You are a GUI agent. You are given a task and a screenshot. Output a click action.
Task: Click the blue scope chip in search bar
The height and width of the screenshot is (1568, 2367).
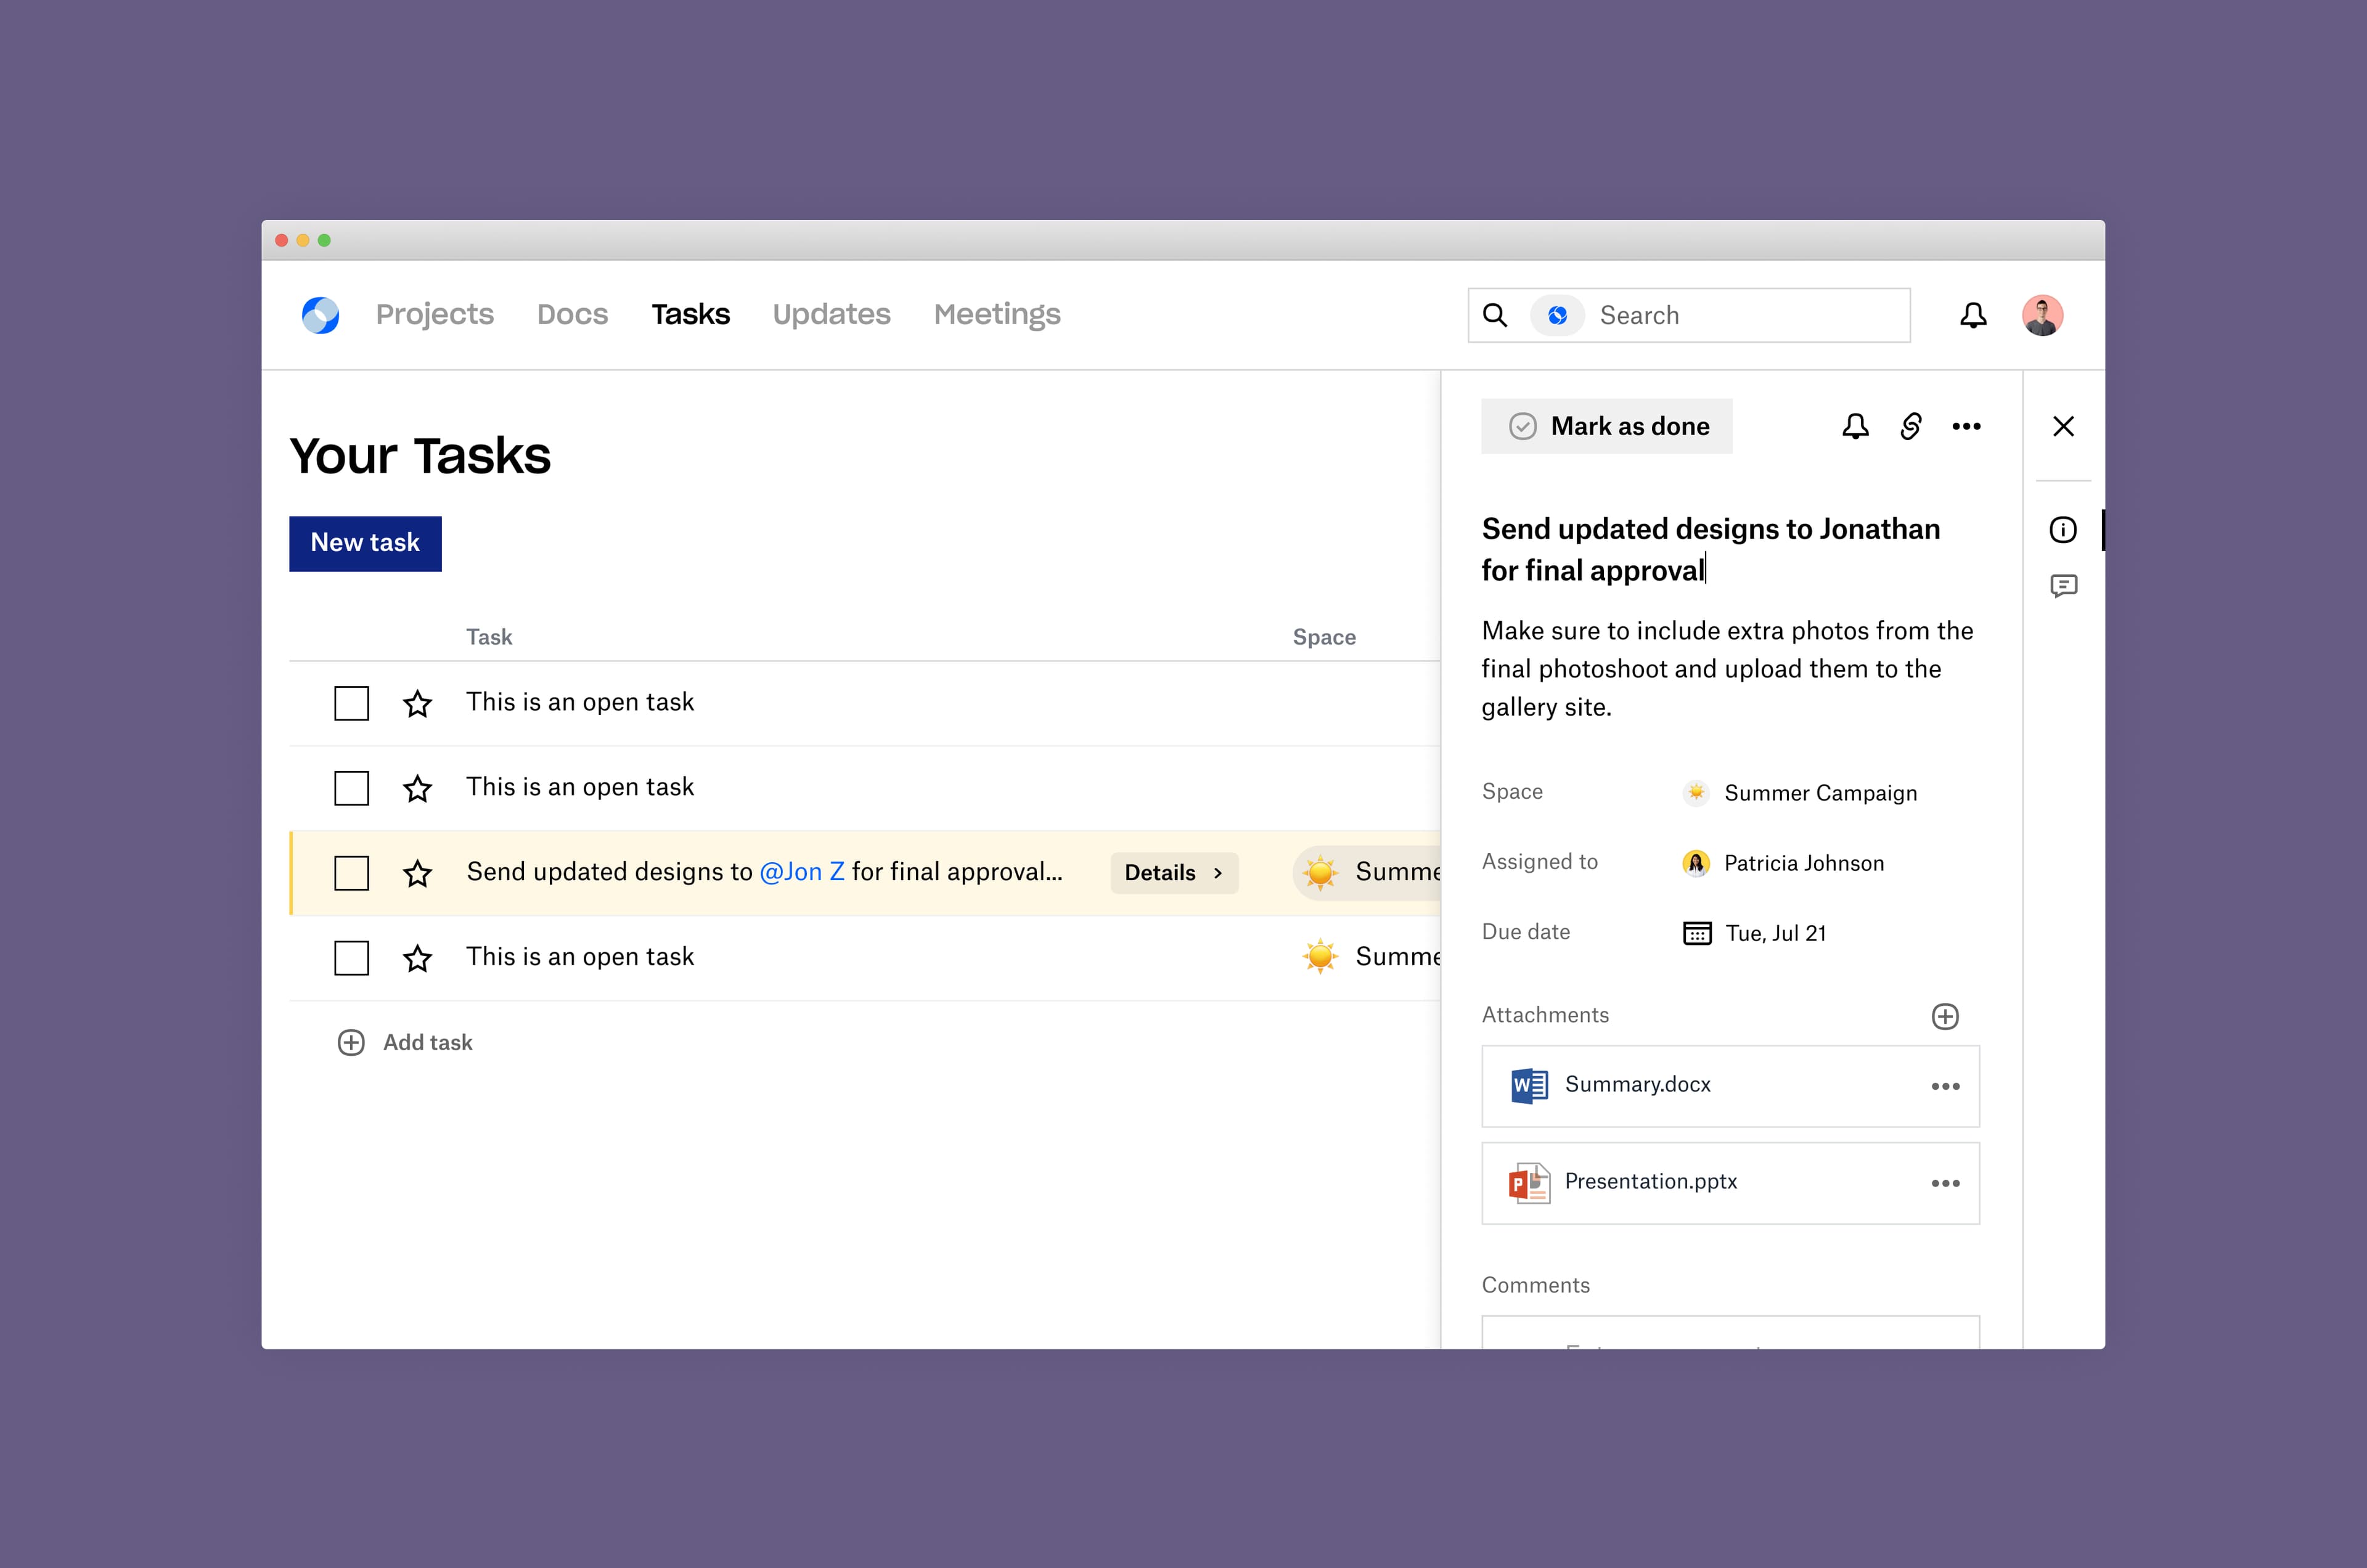tap(1557, 315)
